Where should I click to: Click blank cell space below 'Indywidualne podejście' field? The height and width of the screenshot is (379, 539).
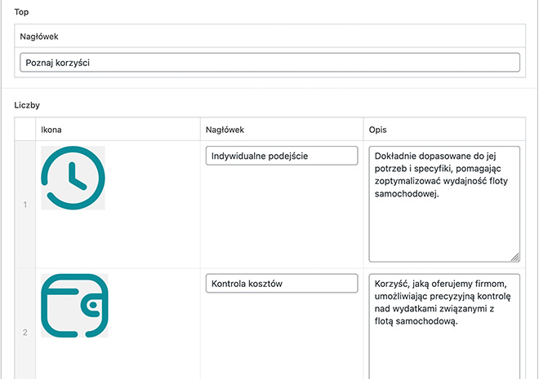tap(282, 216)
